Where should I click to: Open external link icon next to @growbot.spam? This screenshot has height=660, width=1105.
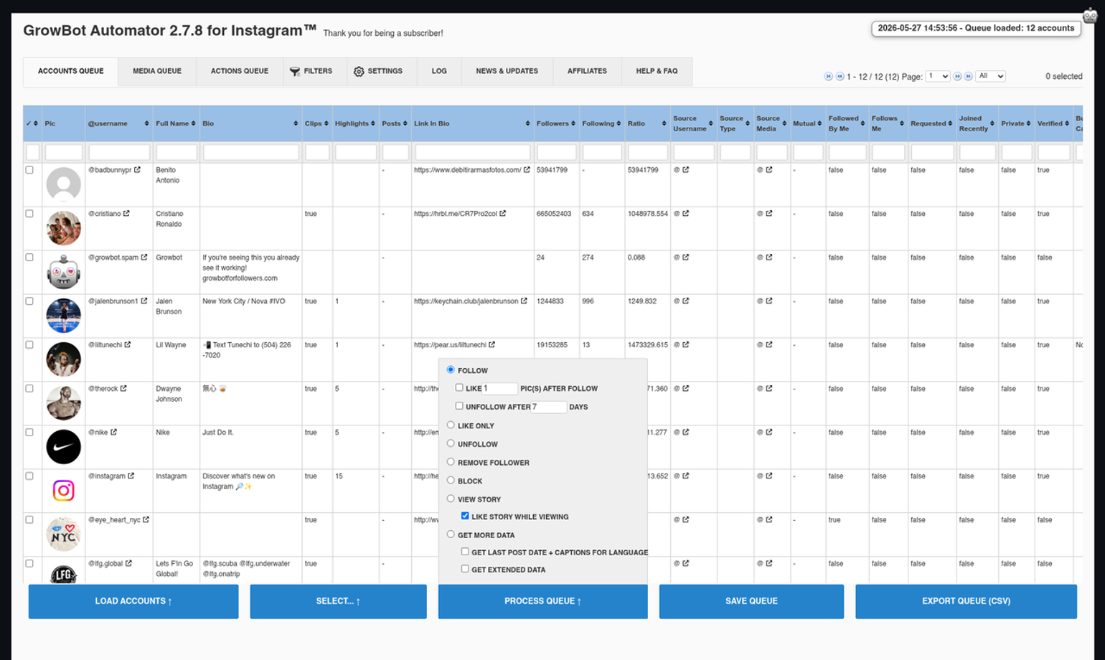(144, 258)
